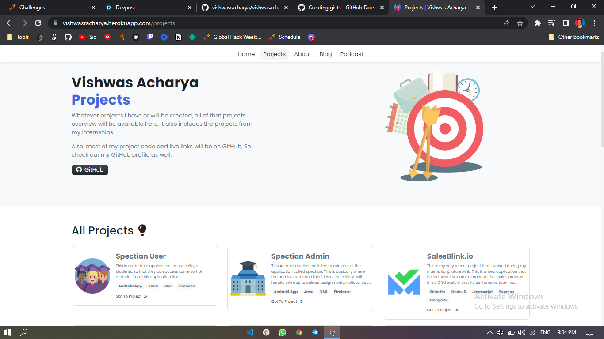Viewport: 604px width, 339px height.
Task: Open the Spectian Admin project title
Action: (300, 256)
